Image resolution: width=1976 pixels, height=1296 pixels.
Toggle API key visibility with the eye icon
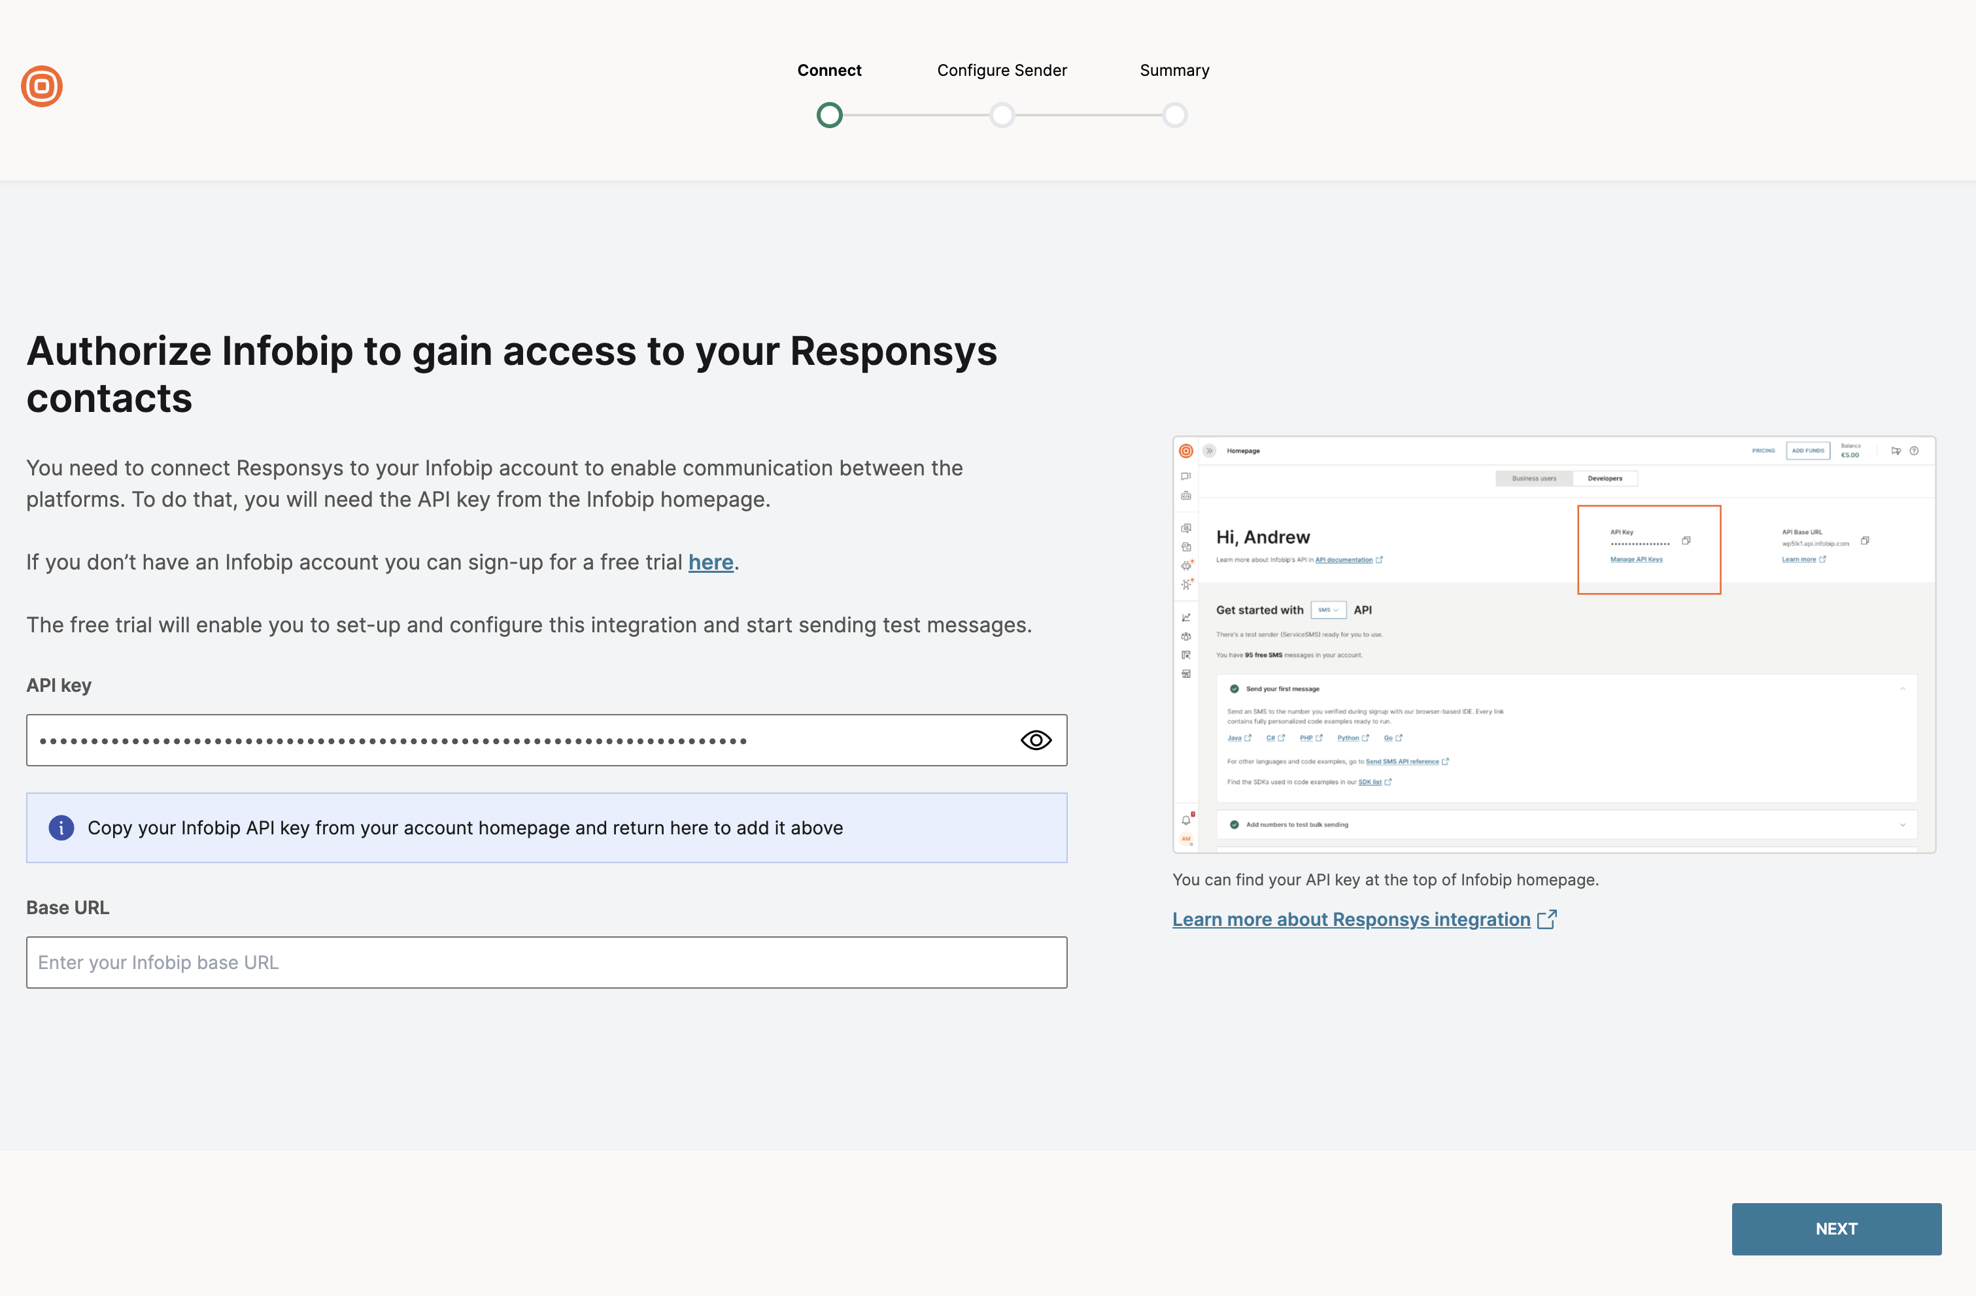point(1035,740)
